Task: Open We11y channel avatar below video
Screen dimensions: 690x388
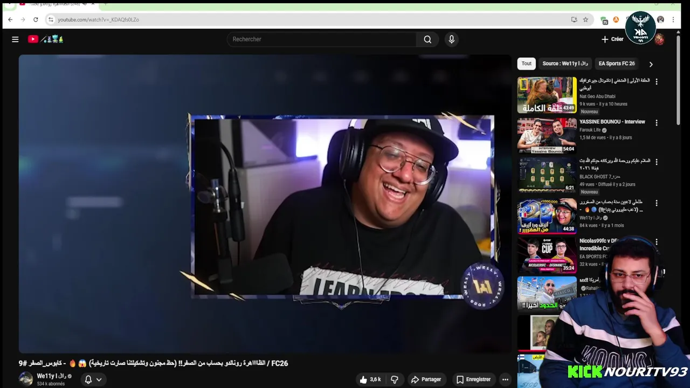Action: 26,379
